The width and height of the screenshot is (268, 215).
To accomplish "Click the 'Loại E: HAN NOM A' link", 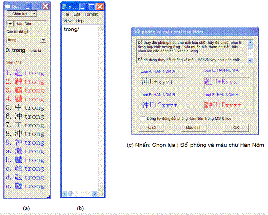I will 221,70.
